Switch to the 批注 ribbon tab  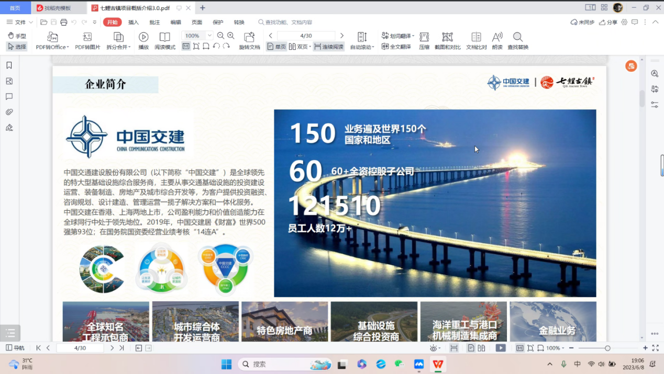154,22
